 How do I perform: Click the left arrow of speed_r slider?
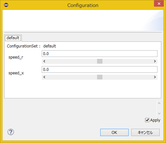tap(44, 61)
